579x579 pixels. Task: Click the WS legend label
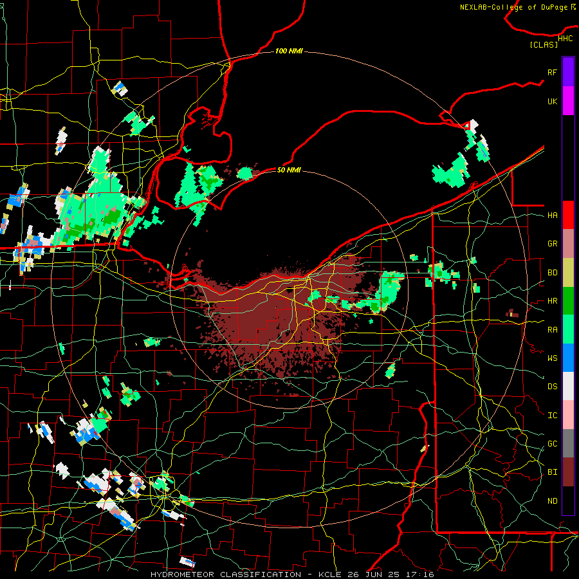(552, 358)
